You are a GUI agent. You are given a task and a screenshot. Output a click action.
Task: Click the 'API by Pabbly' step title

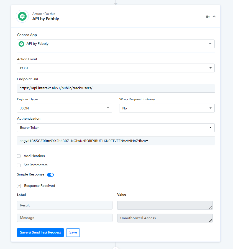tap(45, 19)
